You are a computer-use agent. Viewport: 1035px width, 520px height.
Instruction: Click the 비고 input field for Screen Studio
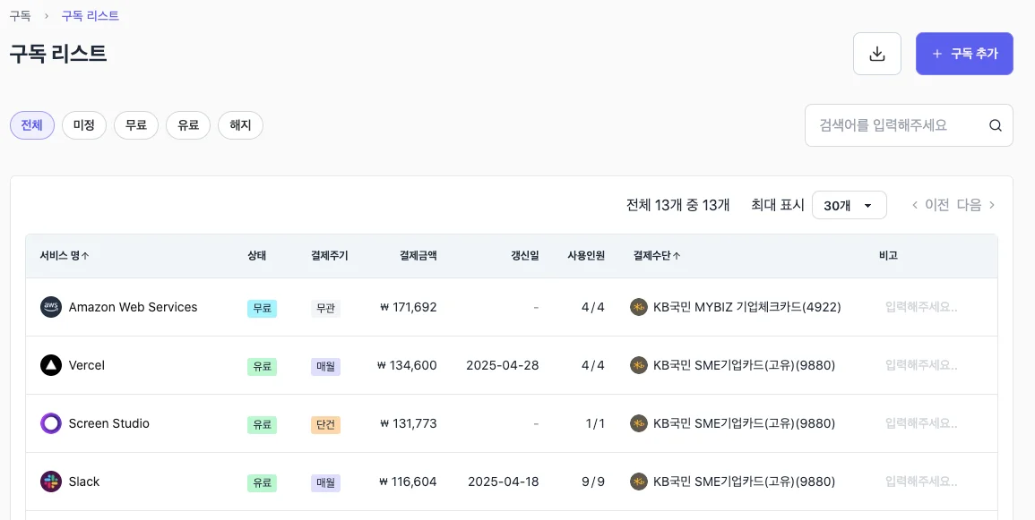[919, 423]
